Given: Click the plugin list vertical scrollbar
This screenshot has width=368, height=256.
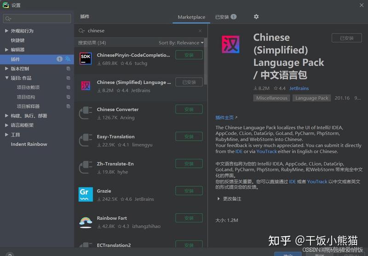Looking at the screenshot, I should (206, 62).
